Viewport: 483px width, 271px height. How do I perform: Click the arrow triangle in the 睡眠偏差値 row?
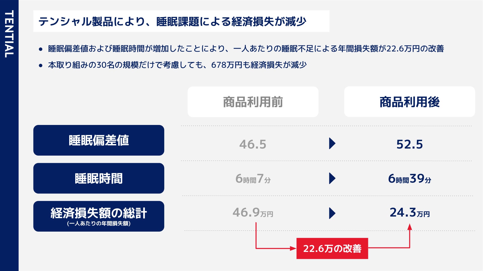coord(332,144)
